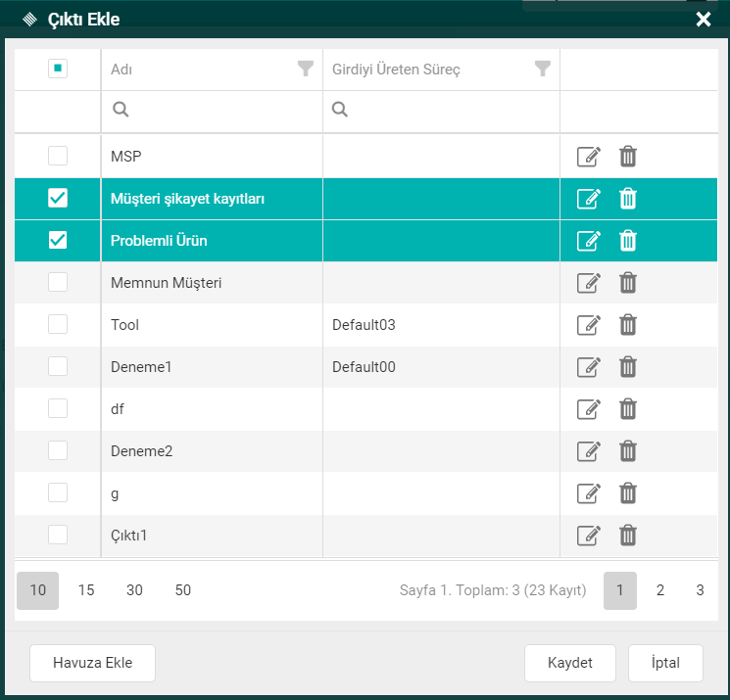Go to page 2
The image size is (730, 700).
coord(660,590)
